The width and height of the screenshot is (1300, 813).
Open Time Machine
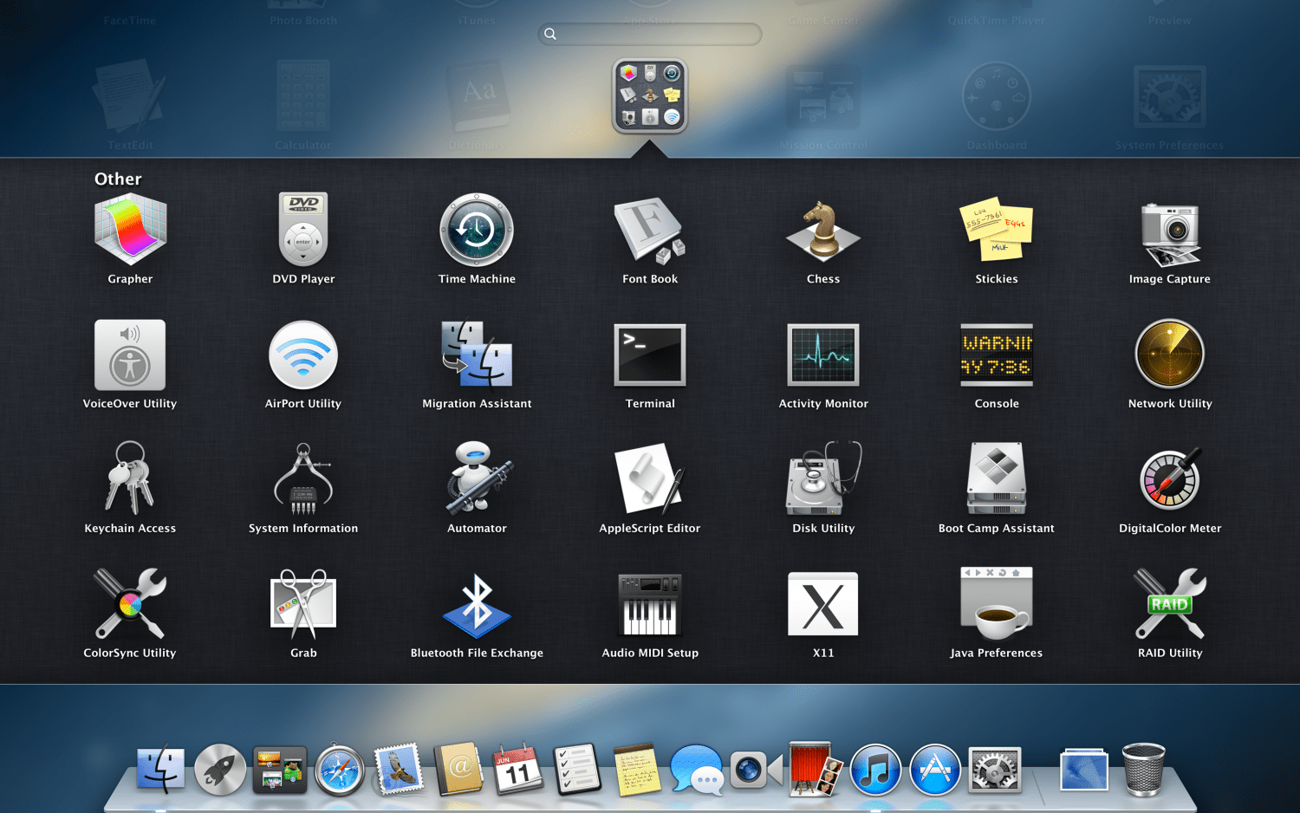pos(477,231)
